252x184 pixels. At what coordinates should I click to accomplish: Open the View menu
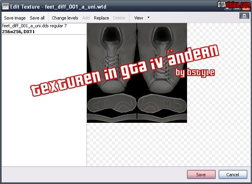139,18
